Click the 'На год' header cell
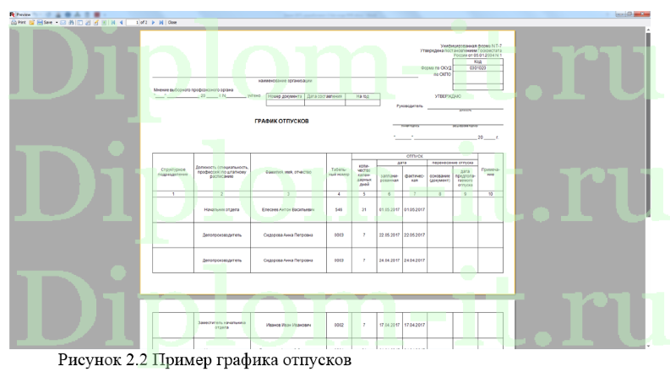 pyautogui.click(x=362, y=96)
